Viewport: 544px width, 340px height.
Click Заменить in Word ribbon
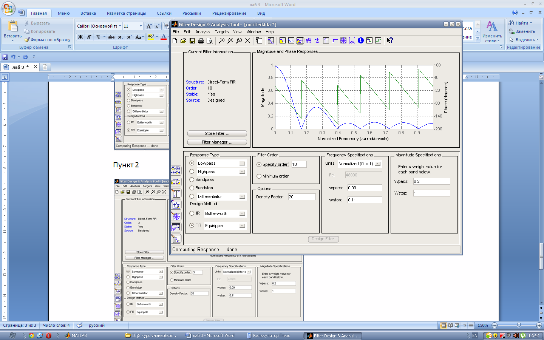coord(522,31)
